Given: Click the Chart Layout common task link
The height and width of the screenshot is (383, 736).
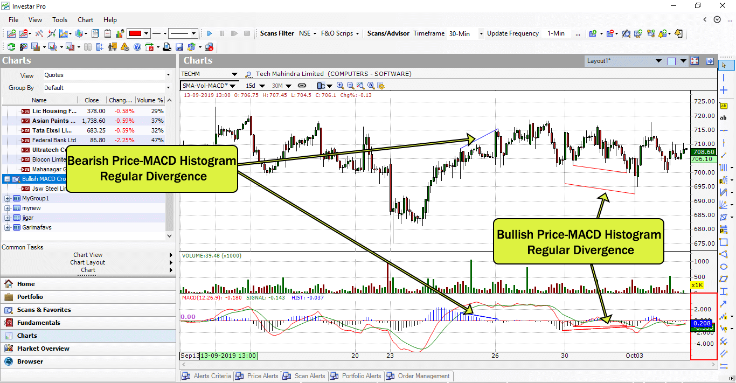Looking at the screenshot, I should point(87,262).
